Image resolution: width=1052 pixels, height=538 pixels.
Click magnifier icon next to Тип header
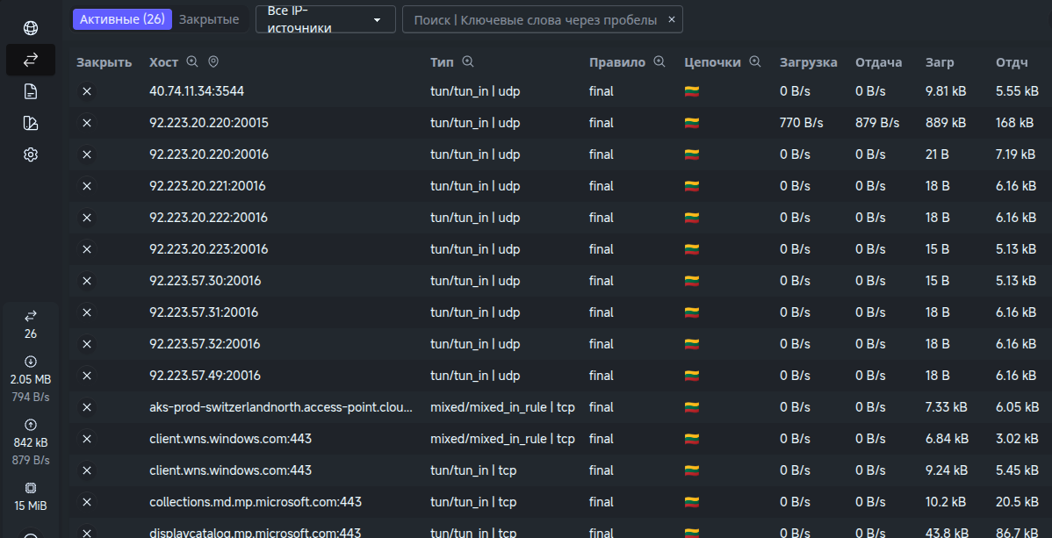pos(468,61)
